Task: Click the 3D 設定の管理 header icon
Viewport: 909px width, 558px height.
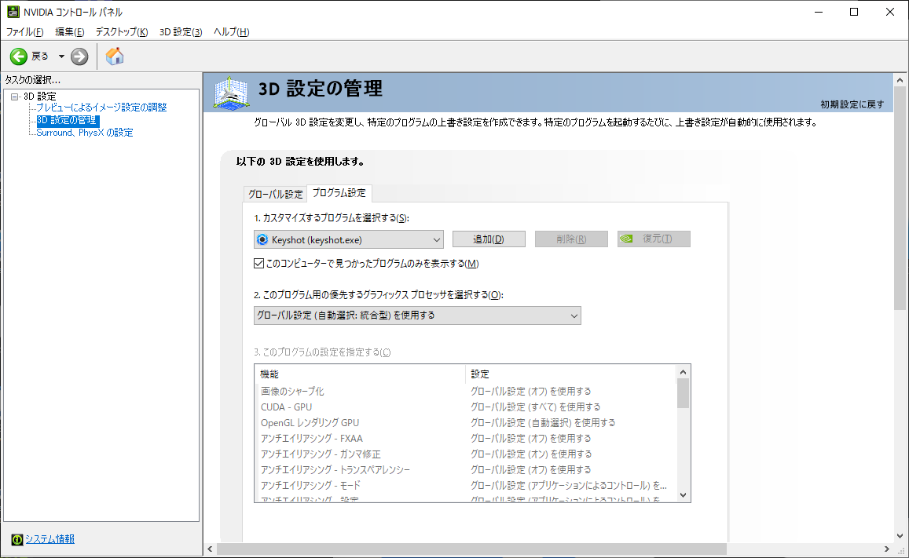Action: (231, 93)
